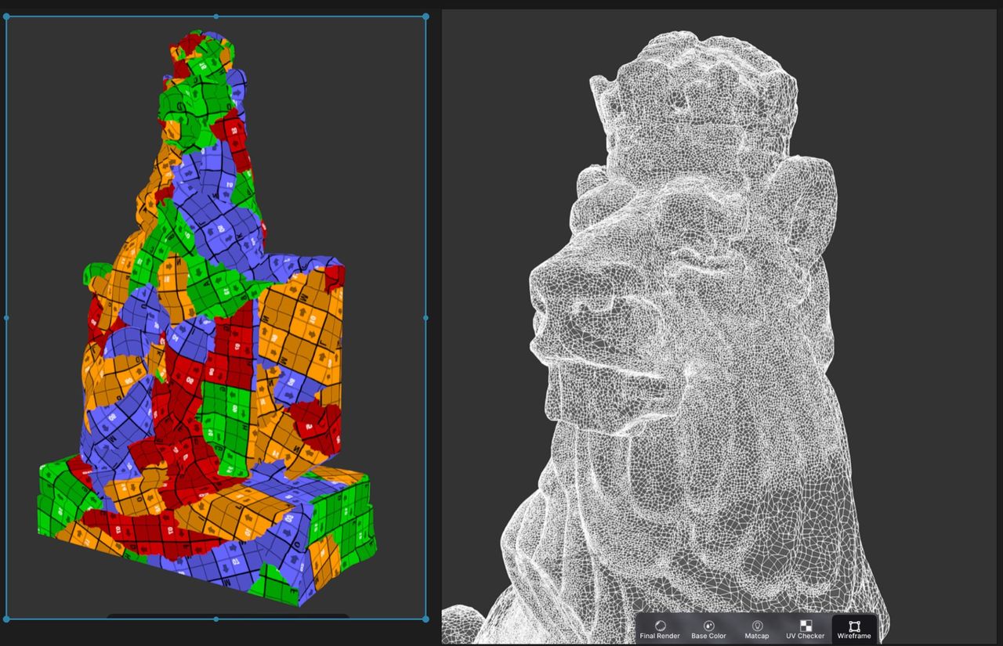Click the top-center selection handle

point(215,16)
